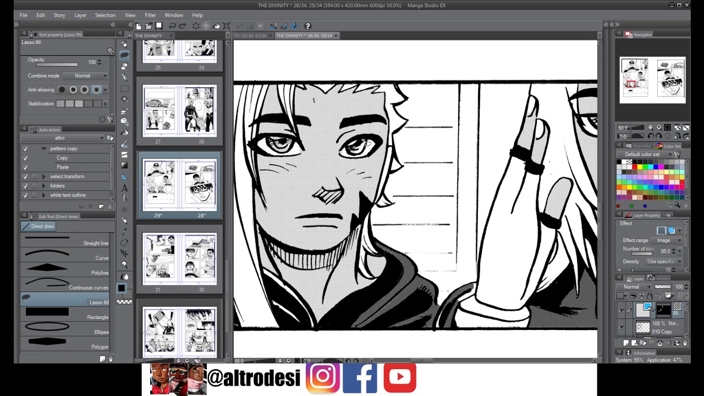Open the page 31/30 spread thumbnail

(179, 258)
